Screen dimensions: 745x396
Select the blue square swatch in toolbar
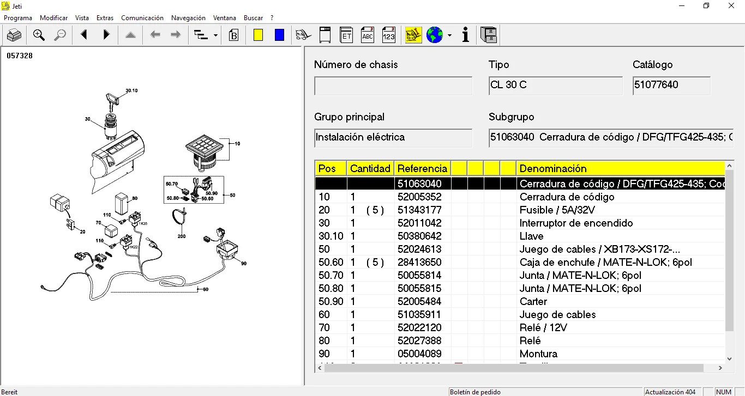pos(279,35)
